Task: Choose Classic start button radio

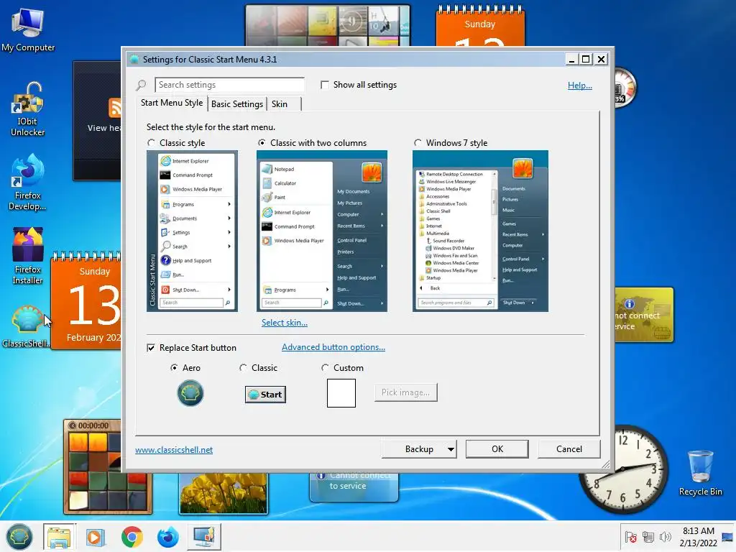Action: point(243,368)
